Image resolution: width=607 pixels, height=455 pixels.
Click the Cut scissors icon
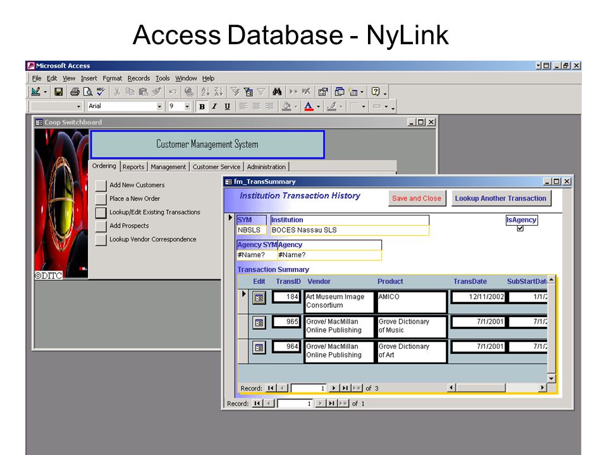coord(117,92)
